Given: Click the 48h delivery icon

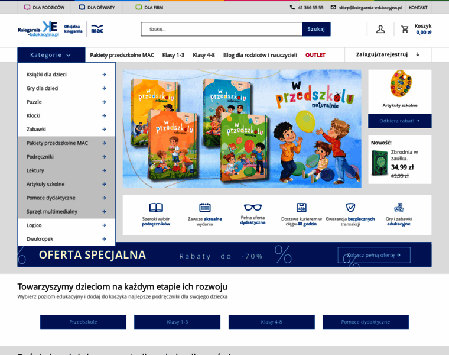Looking at the screenshot, I should pyautogui.click(x=301, y=207).
